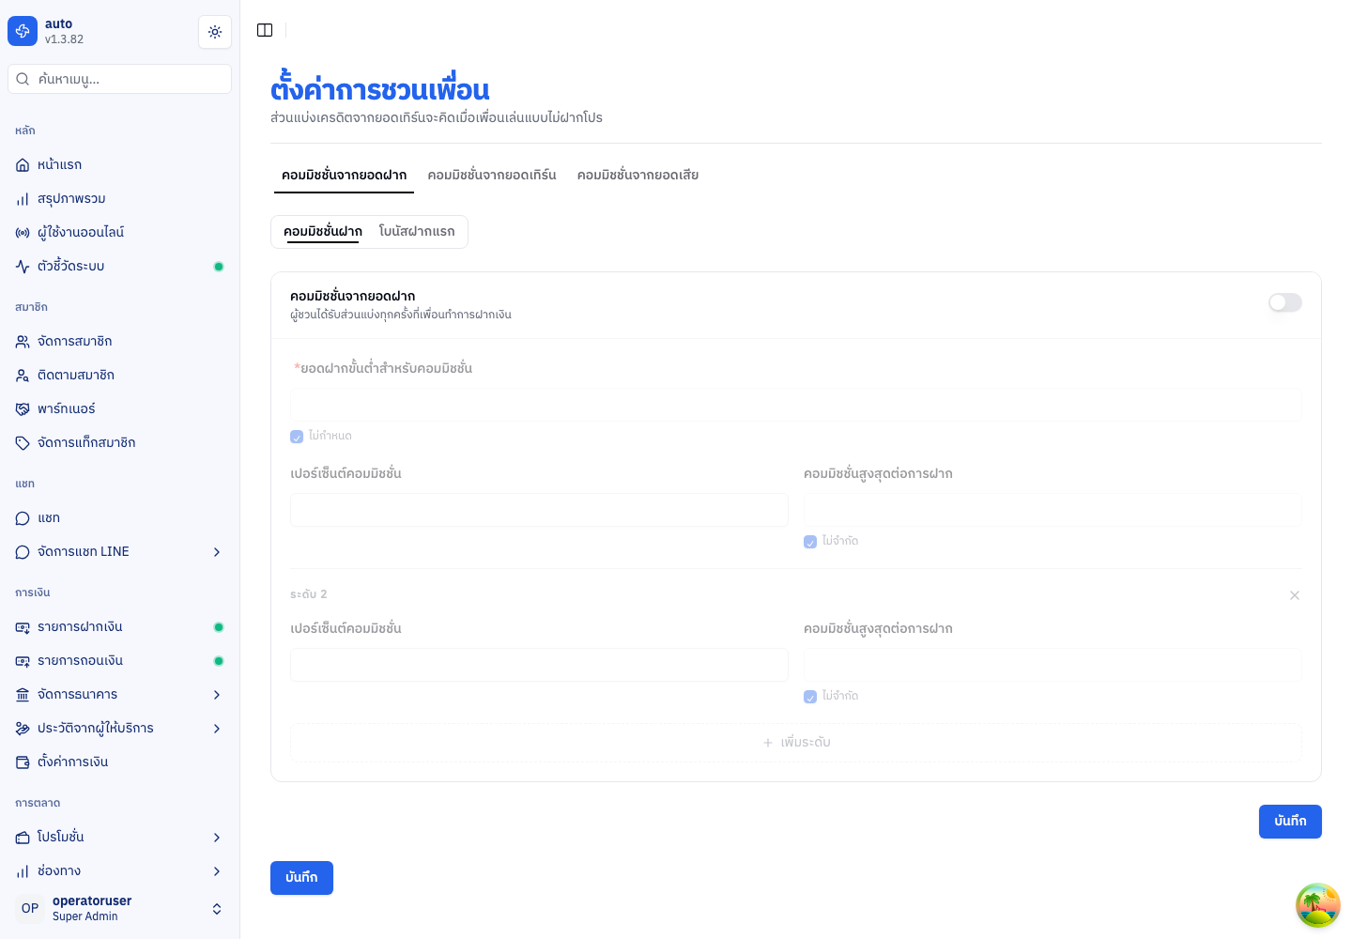This screenshot has width=1352, height=939.
Task: Click green status dot beside ตัวชี้วัดระบบ
Action: click(x=219, y=267)
